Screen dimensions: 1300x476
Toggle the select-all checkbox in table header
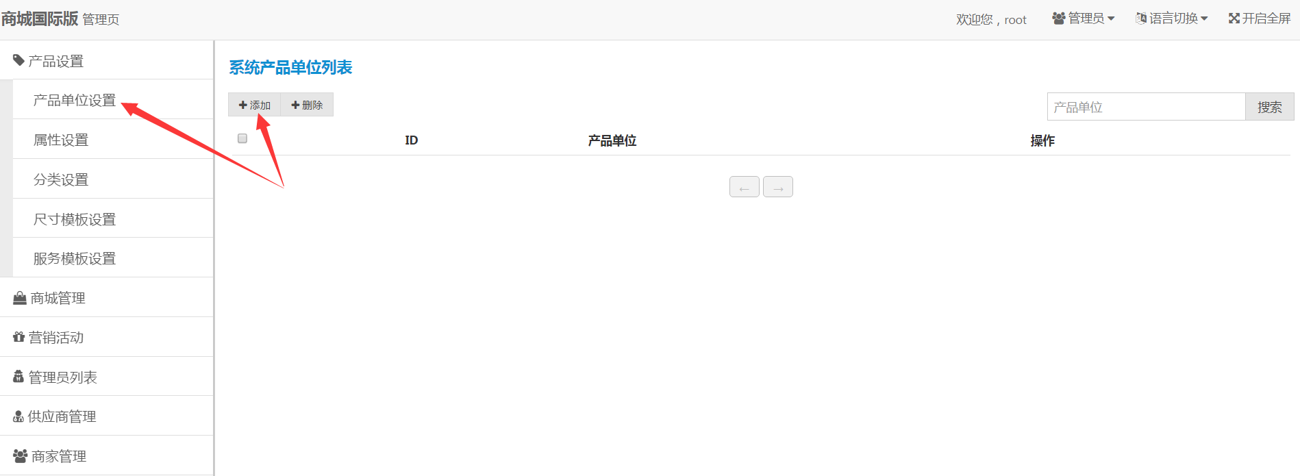pos(242,138)
